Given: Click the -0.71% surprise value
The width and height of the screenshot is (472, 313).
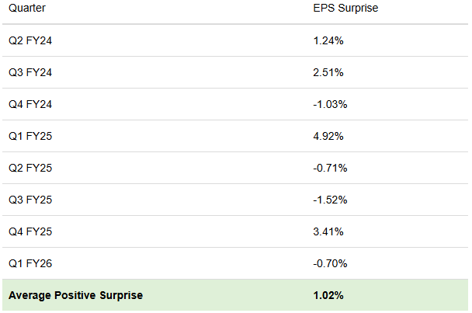Looking at the screenshot, I should 330,168.
